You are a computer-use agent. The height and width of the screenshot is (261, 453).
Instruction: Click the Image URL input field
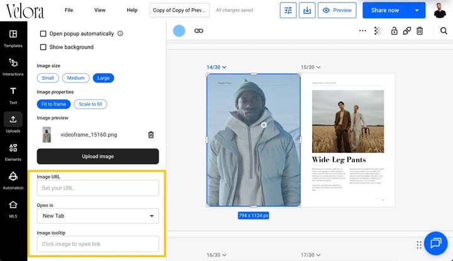pos(98,188)
